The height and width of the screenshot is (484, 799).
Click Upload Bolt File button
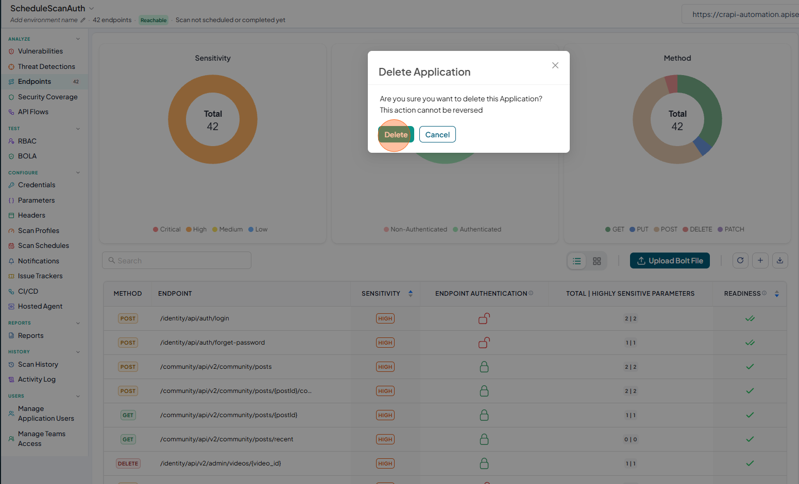670,261
